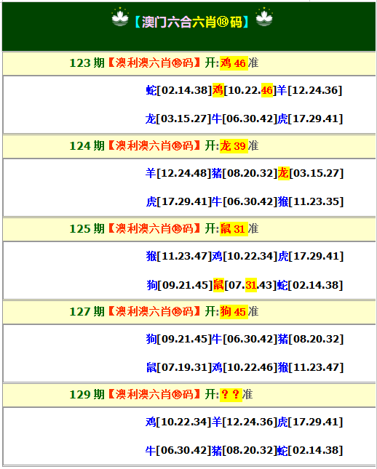Click the highlighted result 鸡 46
Image resolution: width=377 pixels, height=469 pixels.
(234, 63)
